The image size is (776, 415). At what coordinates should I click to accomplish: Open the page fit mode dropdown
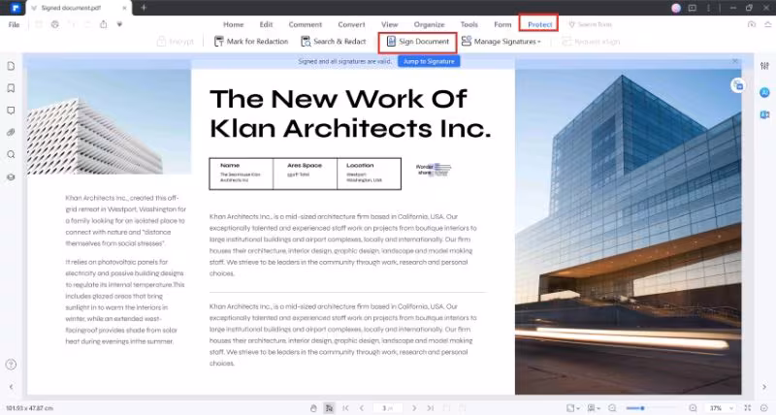[x=573, y=408]
